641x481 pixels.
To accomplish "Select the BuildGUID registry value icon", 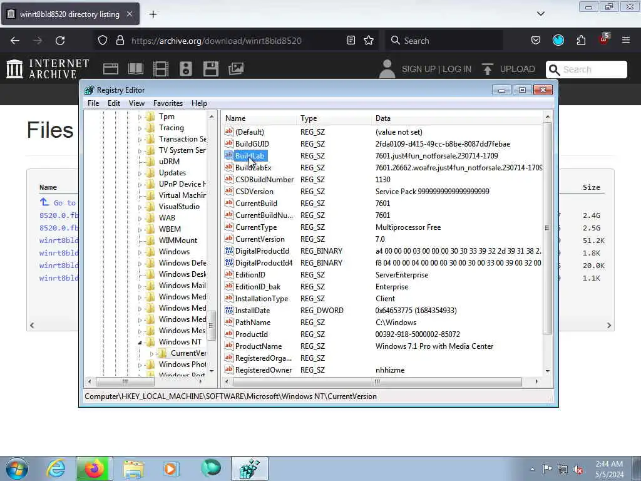I will click(x=229, y=143).
